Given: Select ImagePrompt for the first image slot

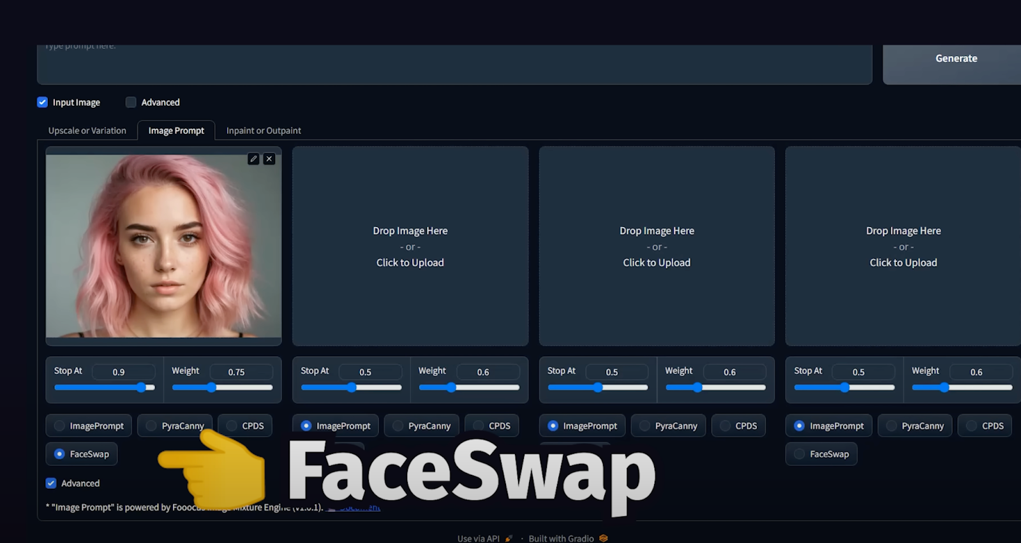Looking at the screenshot, I should [89, 426].
